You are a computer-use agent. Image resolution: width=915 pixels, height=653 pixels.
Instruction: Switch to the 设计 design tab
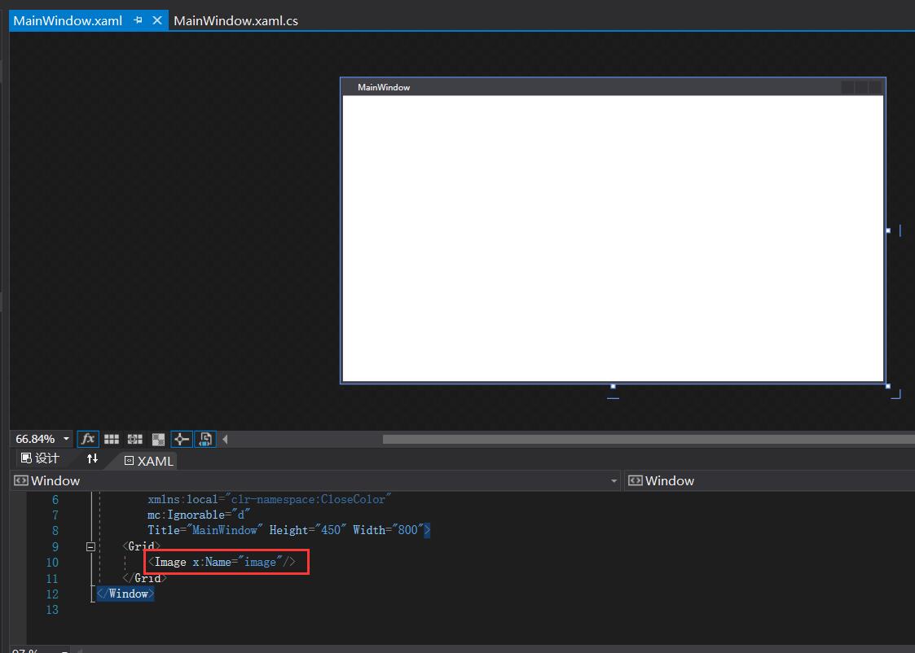(40, 459)
